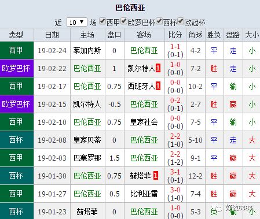Click the 客场 column header
This screenshot has width=260, height=219.
coord(144,35)
